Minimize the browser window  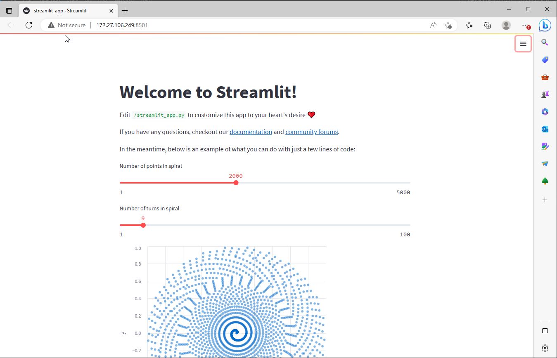click(509, 9)
